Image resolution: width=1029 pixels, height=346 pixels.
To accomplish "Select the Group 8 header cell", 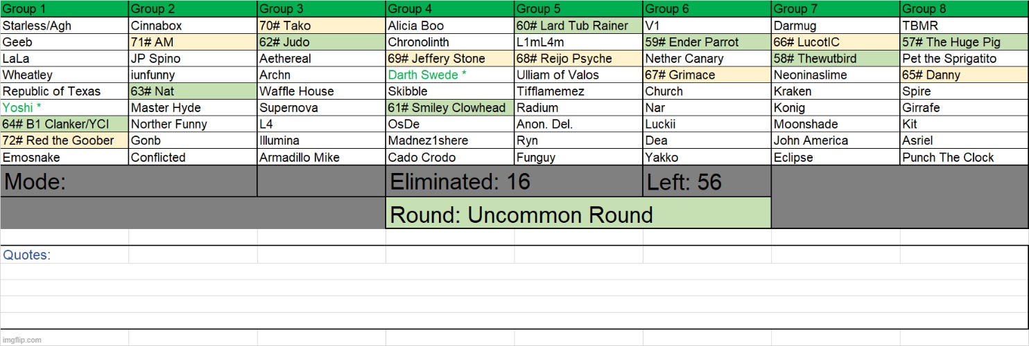I will (x=964, y=9).
